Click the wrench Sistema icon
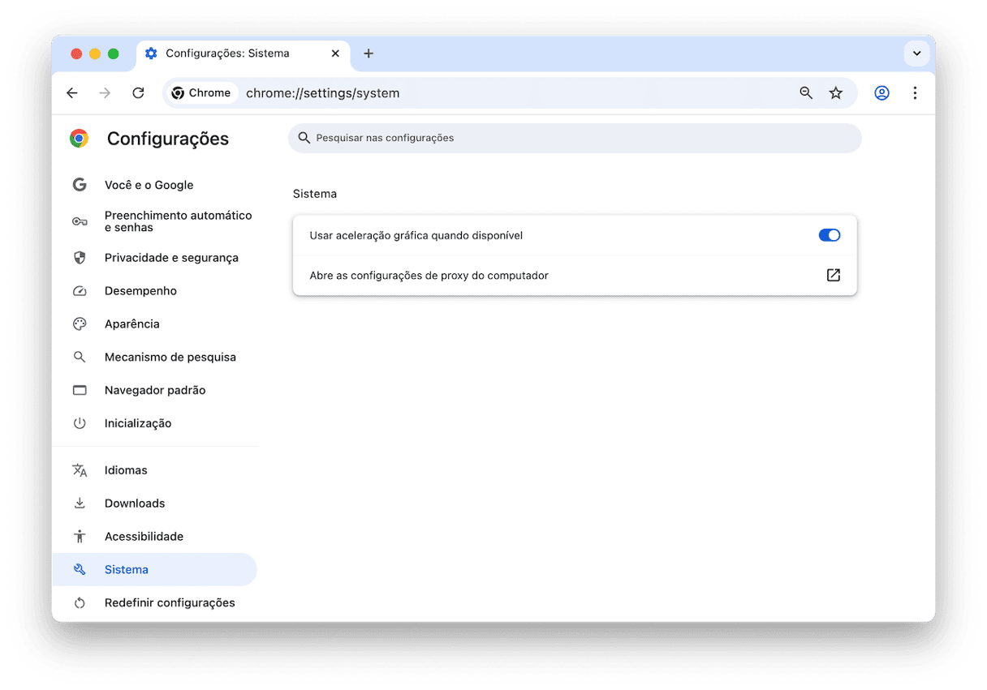 pyautogui.click(x=80, y=570)
